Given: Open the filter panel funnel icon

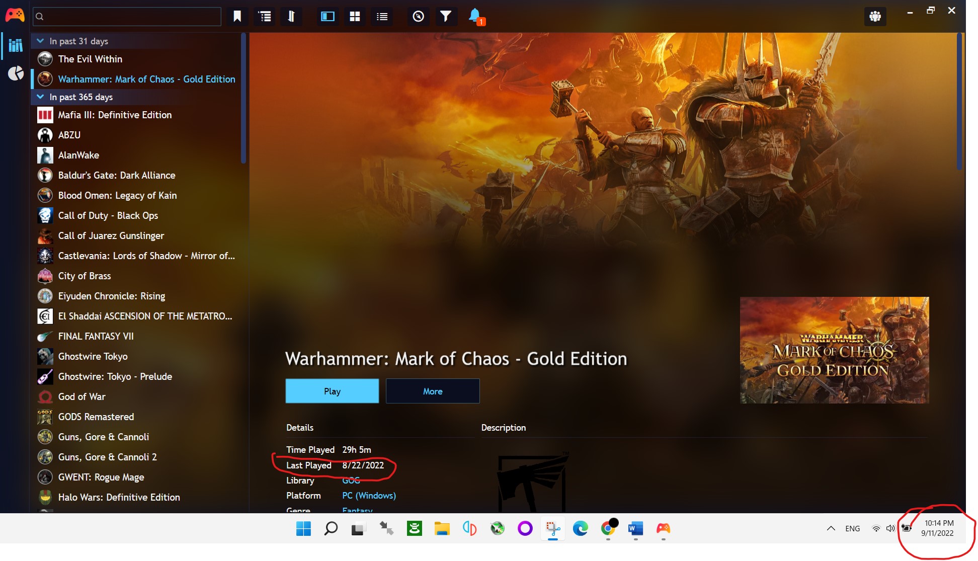Looking at the screenshot, I should click(445, 17).
